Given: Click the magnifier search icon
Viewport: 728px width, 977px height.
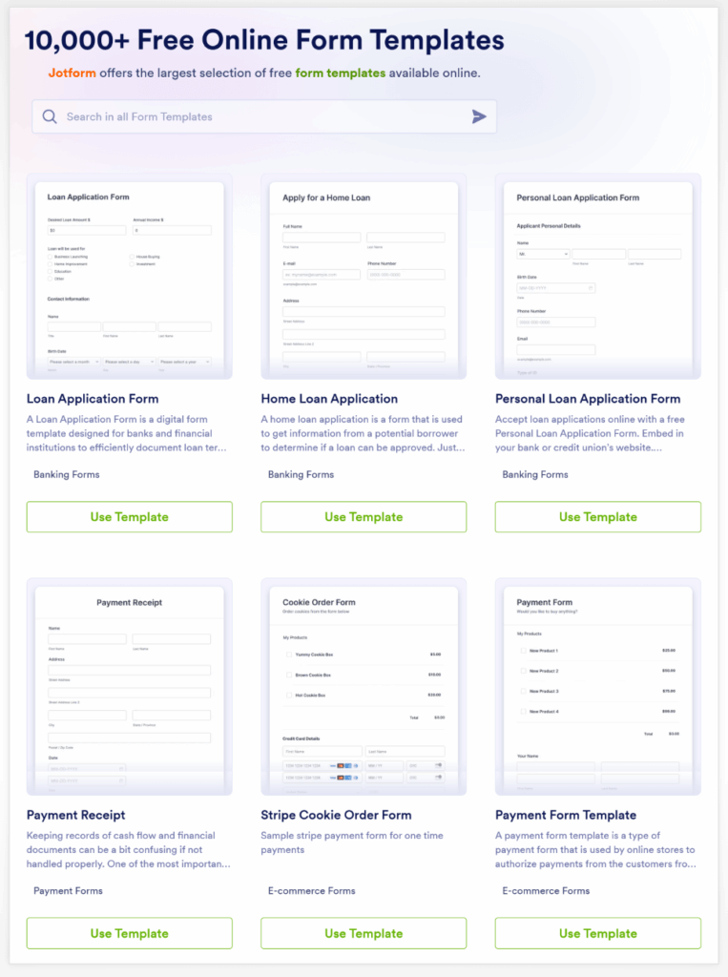Looking at the screenshot, I should coord(50,116).
